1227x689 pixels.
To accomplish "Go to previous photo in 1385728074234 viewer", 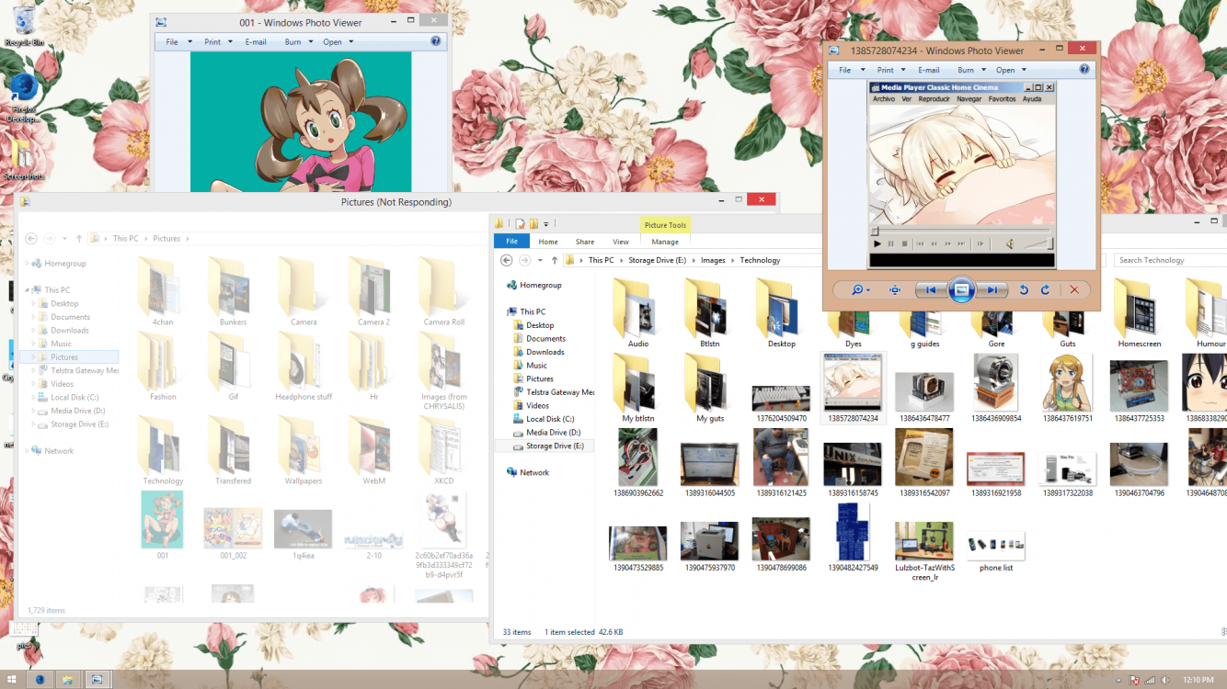I will click(931, 289).
